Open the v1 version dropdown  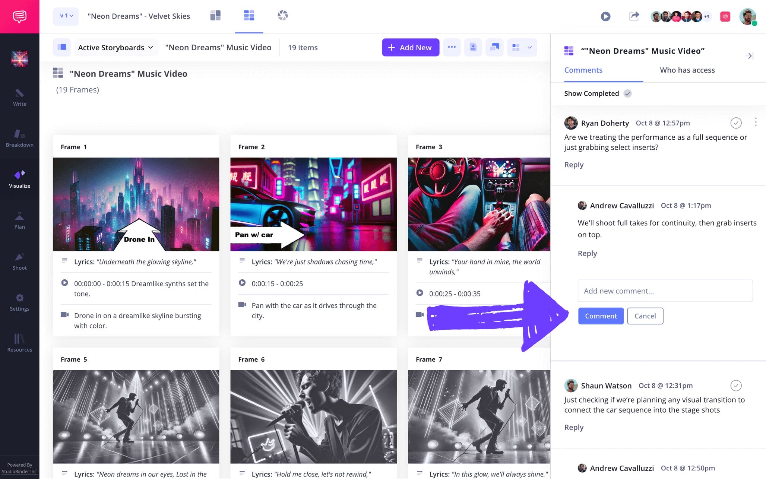[x=66, y=16]
